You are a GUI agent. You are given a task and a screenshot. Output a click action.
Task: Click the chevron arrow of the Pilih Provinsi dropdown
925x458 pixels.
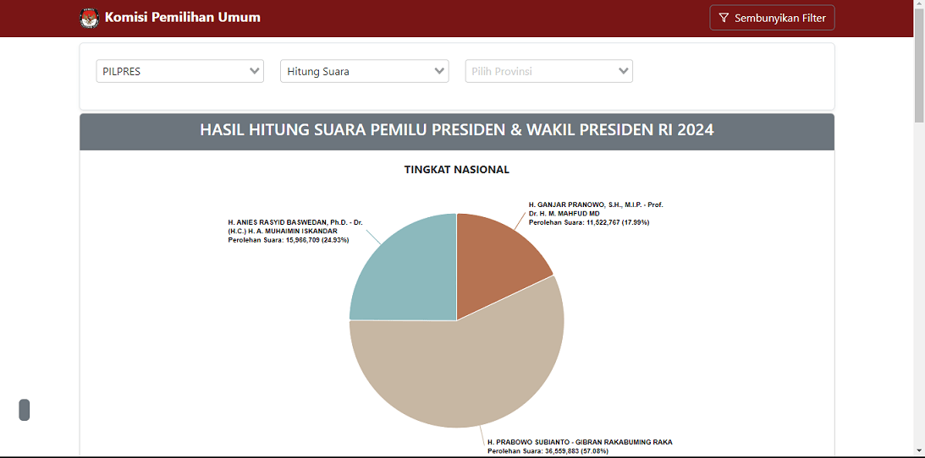(623, 71)
